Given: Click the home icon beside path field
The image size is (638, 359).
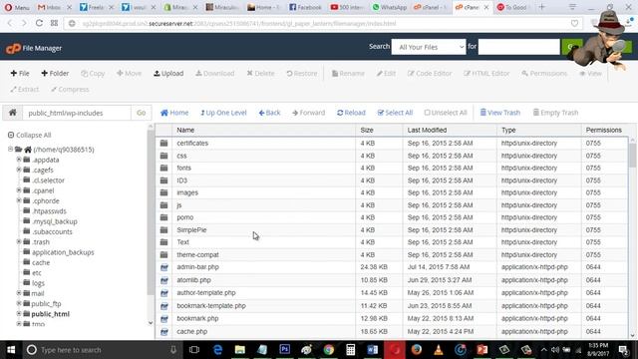Looking at the screenshot, I should coord(13,113).
